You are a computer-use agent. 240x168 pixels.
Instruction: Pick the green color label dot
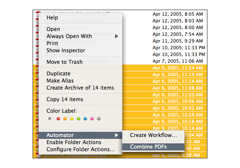[78, 119]
